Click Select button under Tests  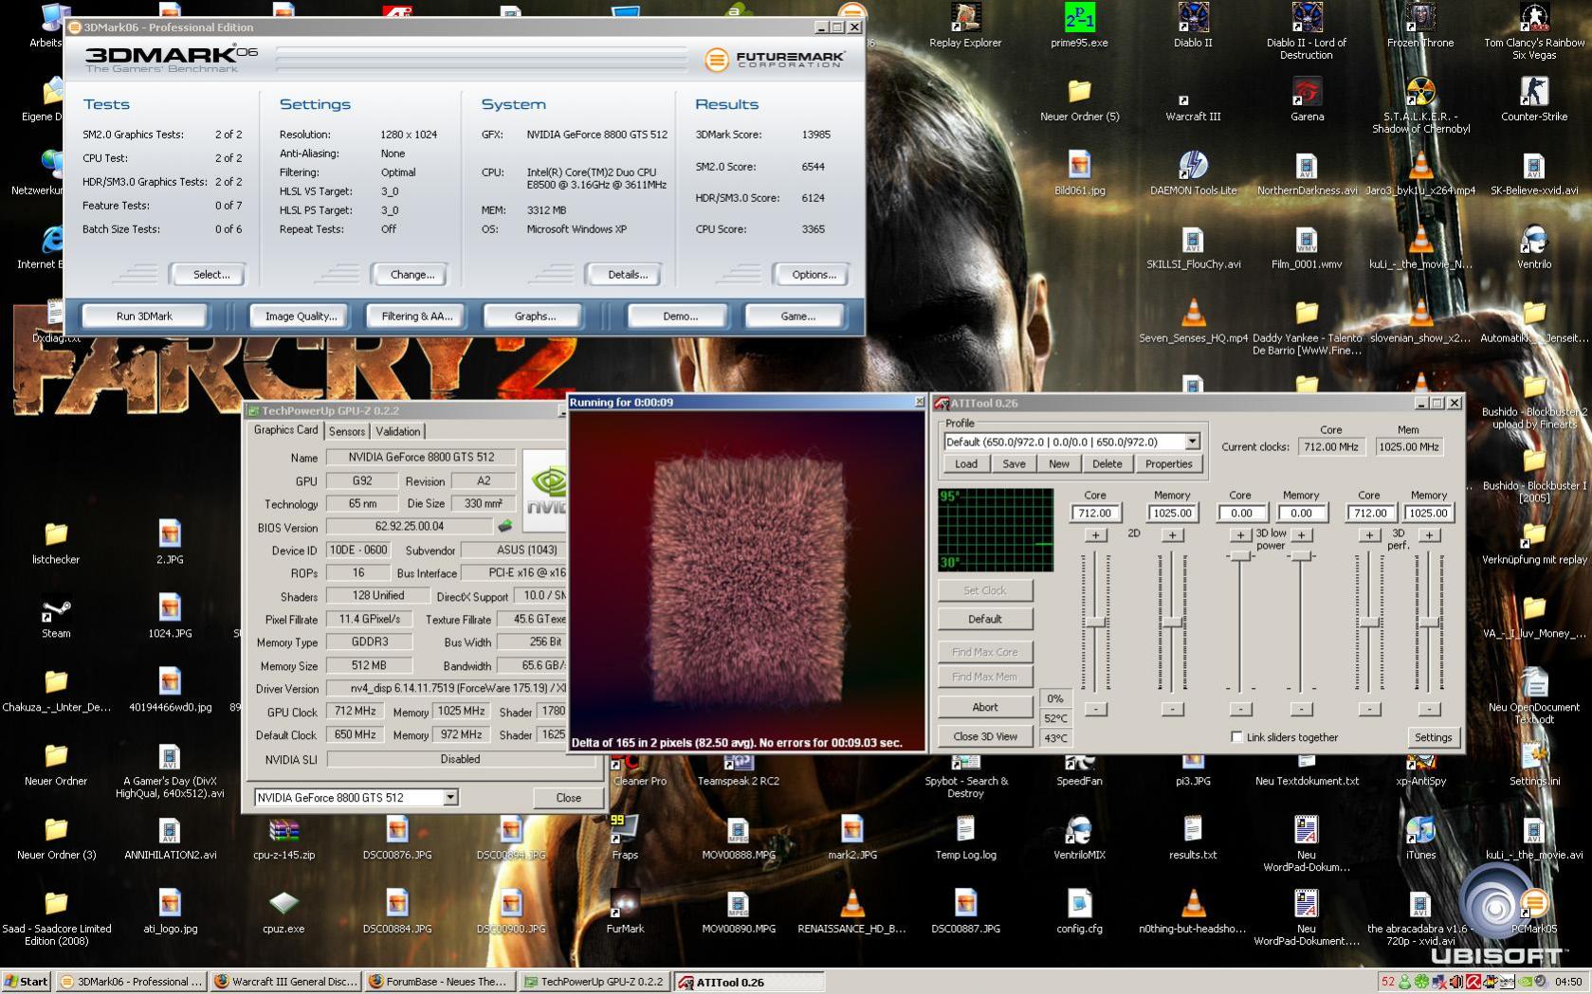(210, 275)
